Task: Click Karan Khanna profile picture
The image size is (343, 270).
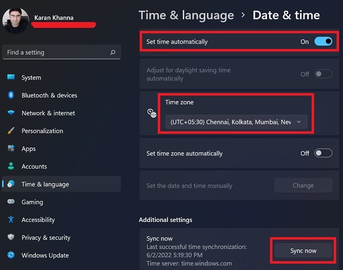Action: tap(15, 20)
